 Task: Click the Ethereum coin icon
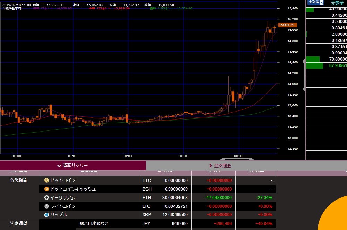pyautogui.click(x=46, y=197)
